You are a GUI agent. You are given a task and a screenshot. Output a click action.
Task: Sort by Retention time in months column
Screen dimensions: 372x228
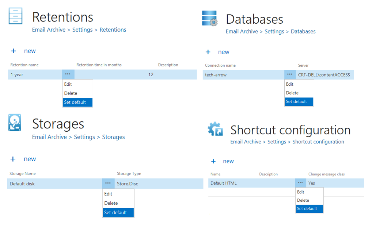pos(99,65)
